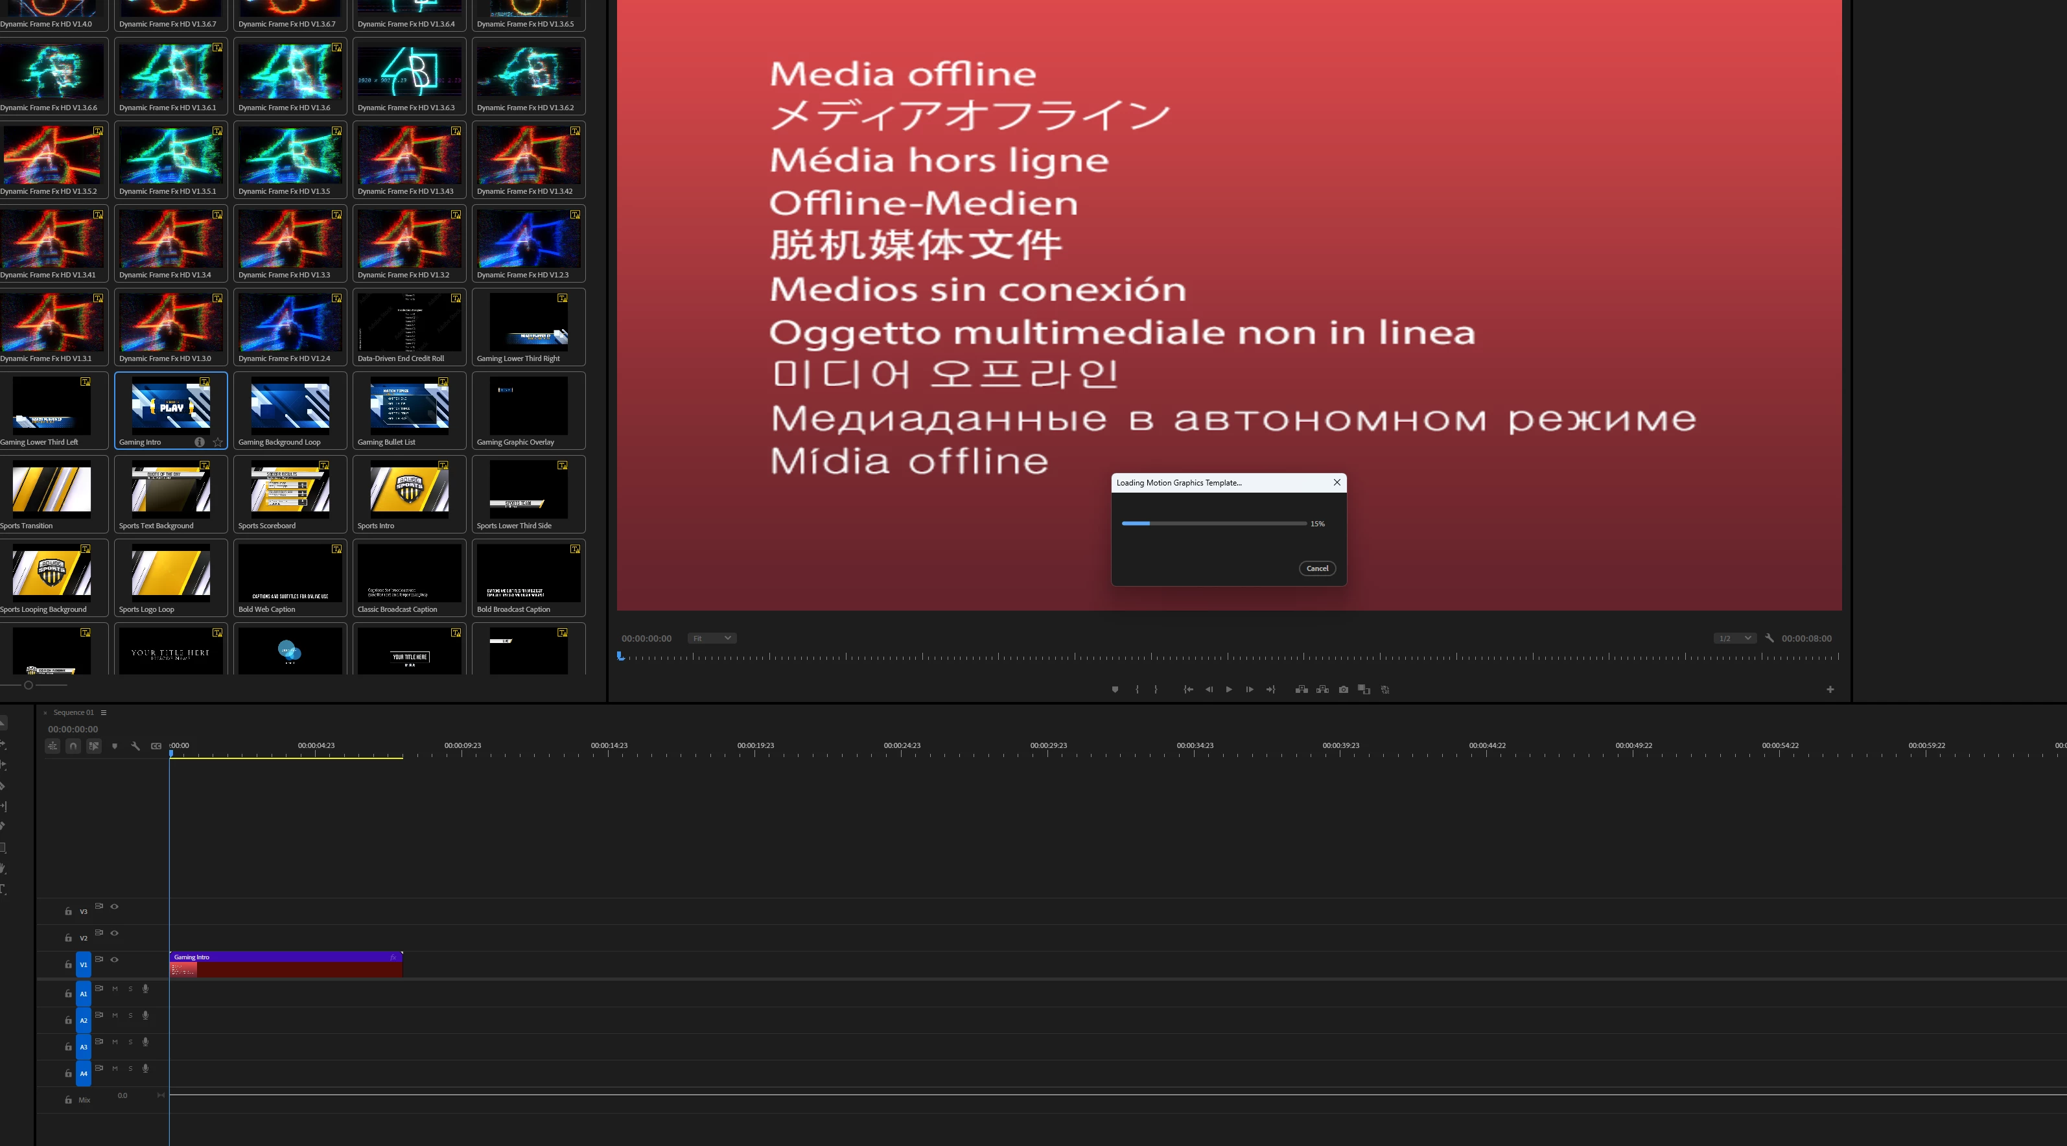Viewport: 2067px width, 1146px height.
Task: Click the Export Frame camera icon
Action: point(1343,690)
